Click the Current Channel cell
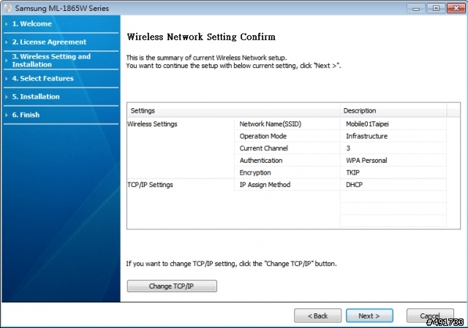Screen dimensions: 468x328 point(287,148)
